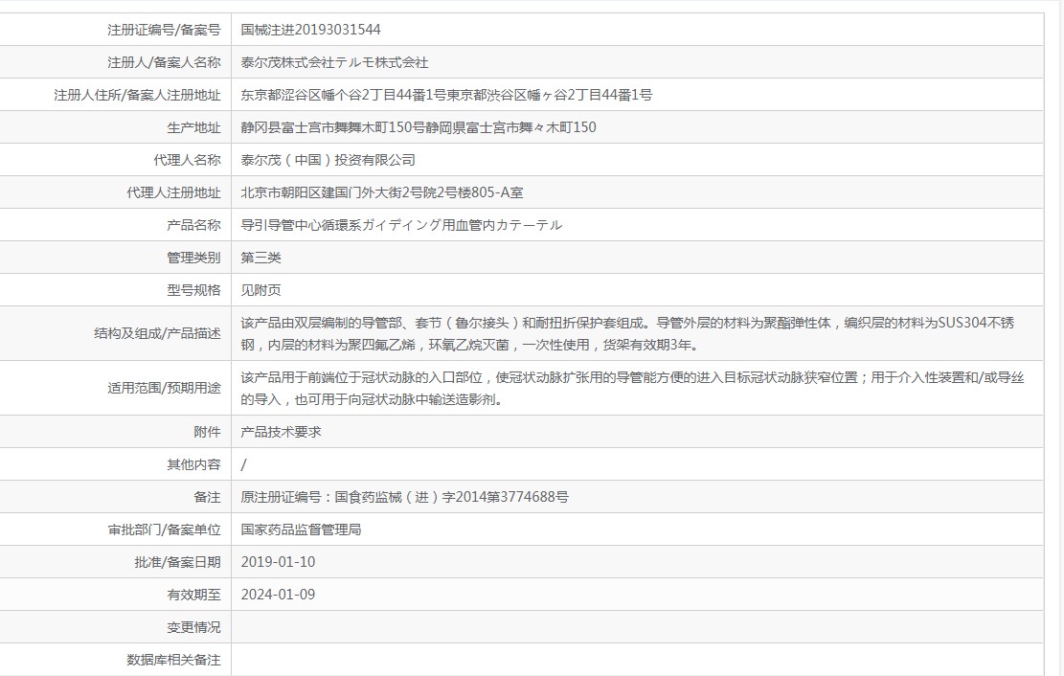1064x676 pixels.
Task: Click the label 变更情况
Action: pyautogui.click(x=194, y=627)
